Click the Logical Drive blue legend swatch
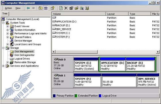Viewport: 161px width, 104px height. (100, 96)
